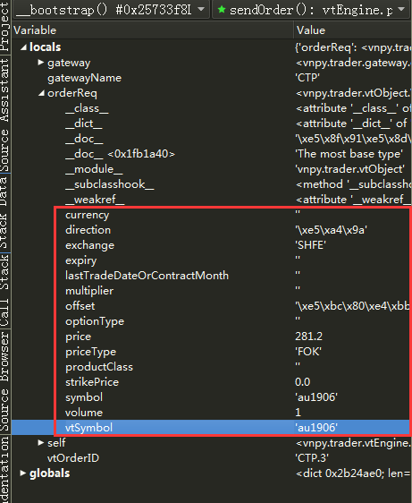Select the symbol variable row
Screen dimensions: 412x503
pyautogui.click(x=212, y=397)
